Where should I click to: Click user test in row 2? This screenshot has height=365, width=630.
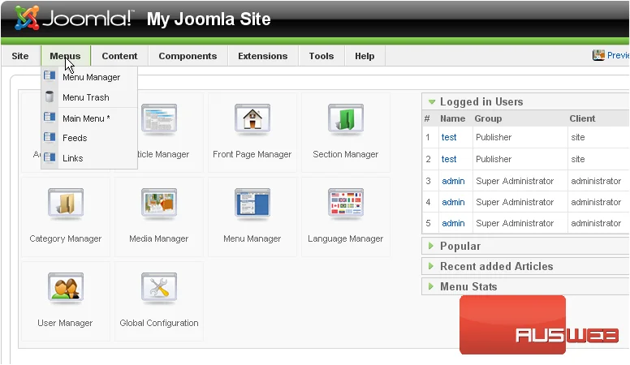pos(449,159)
